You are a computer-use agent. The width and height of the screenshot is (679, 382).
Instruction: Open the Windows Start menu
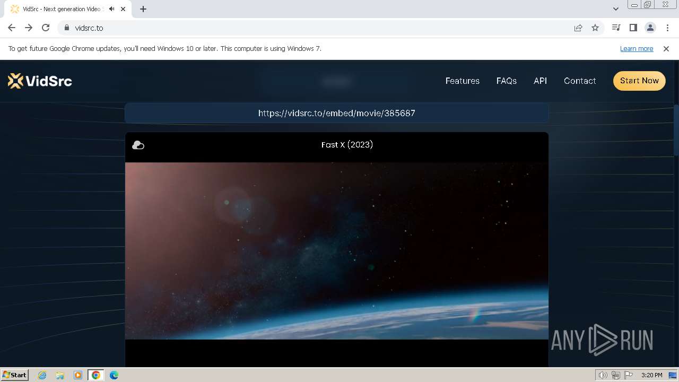(15, 375)
